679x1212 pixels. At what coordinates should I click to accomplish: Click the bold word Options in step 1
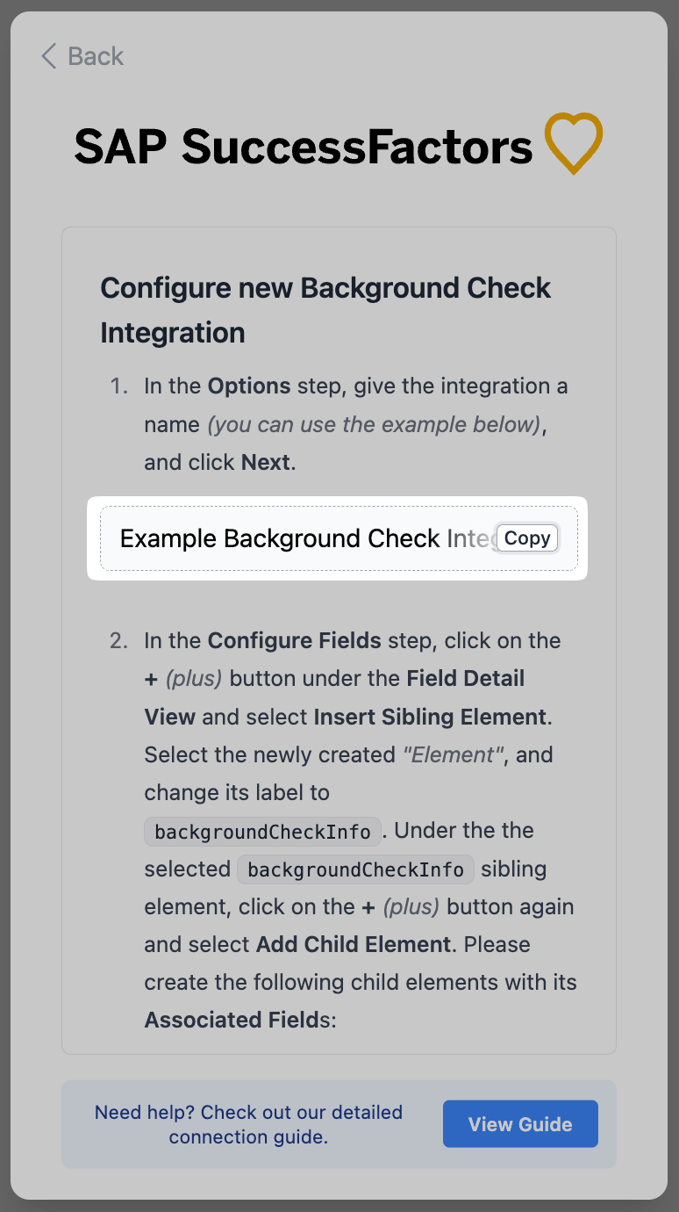coord(249,386)
